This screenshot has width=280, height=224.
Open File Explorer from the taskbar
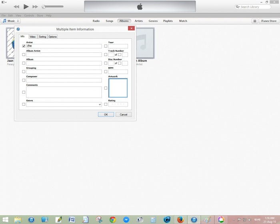click(x=18, y=220)
